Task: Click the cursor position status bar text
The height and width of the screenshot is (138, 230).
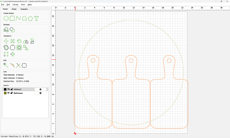Action: tap(27, 136)
